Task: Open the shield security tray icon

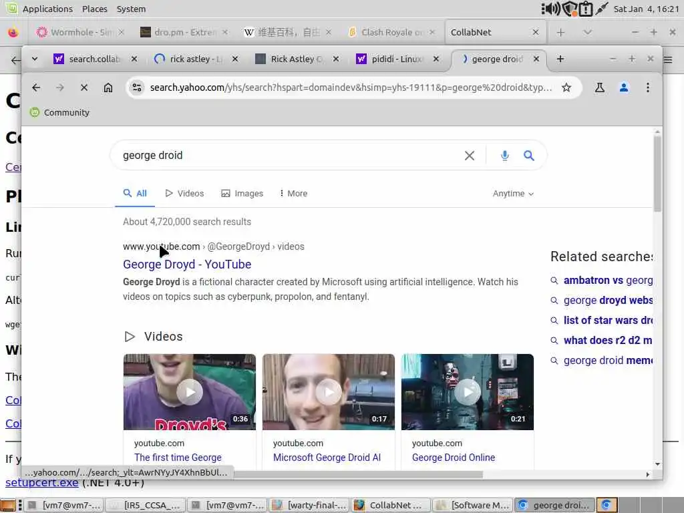Action: click(569, 9)
